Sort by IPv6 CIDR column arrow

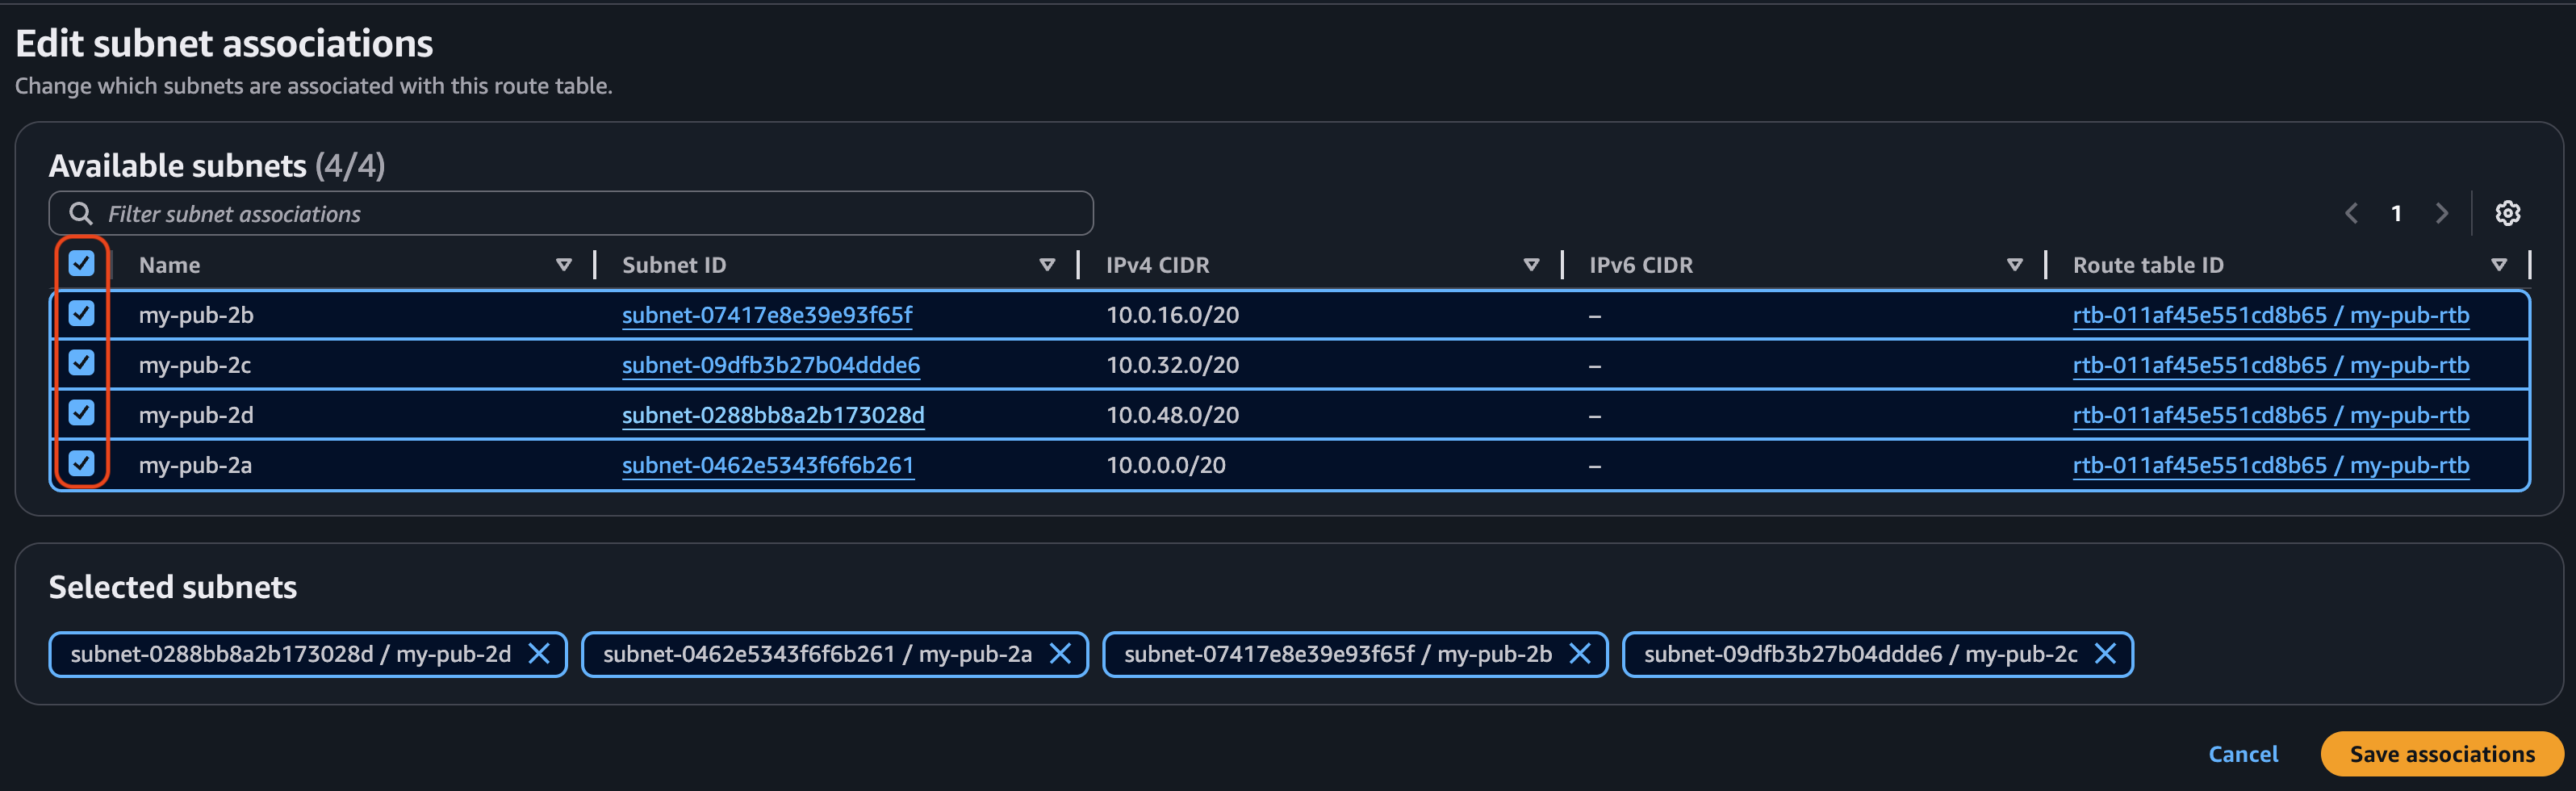pyautogui.click(x=2014, y=265)
